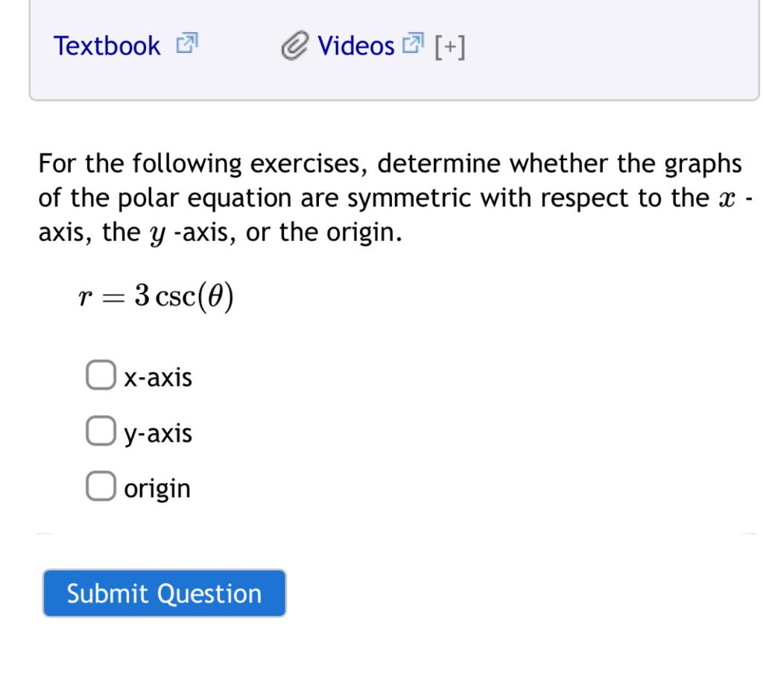763x699 pixels.
Task: Click the external-link icon beside Videos
Action: [x=413, y=42]
